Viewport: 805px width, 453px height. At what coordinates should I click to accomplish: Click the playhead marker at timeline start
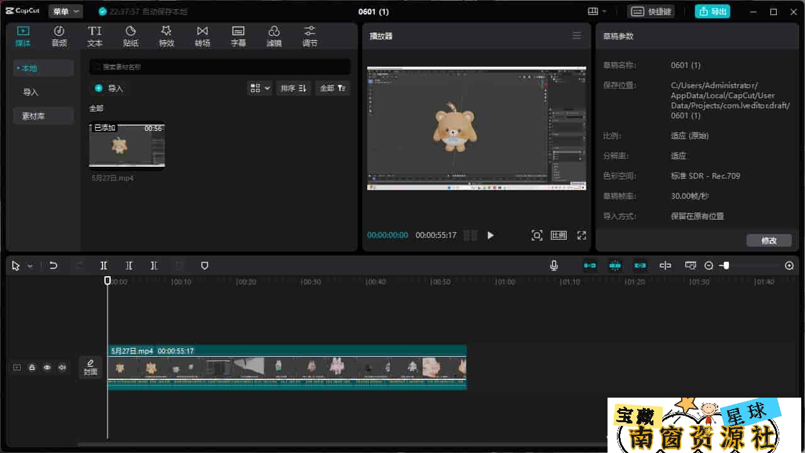pyautogui.click(x=108, y=281)
